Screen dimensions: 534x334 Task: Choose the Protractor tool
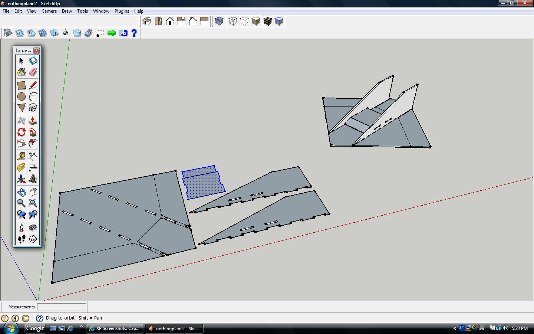point(22,168)
